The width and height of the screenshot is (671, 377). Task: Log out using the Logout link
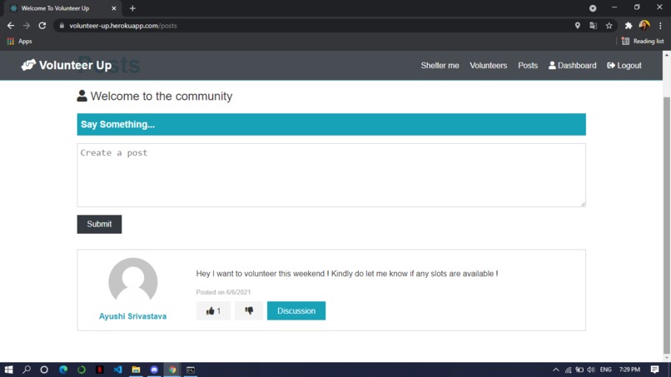(624, 66)
